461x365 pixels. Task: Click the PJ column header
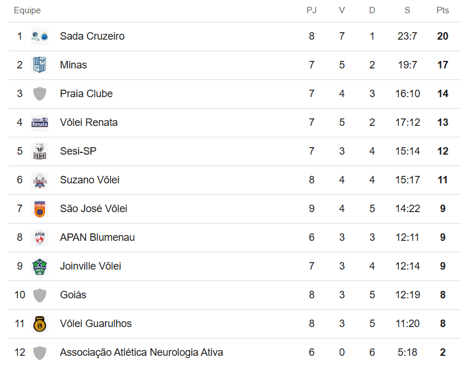tap(312, 10)
